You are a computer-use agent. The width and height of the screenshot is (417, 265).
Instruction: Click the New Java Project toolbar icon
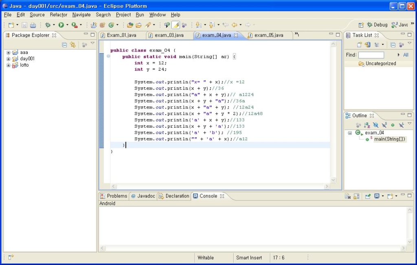click(x=94, y=25)
